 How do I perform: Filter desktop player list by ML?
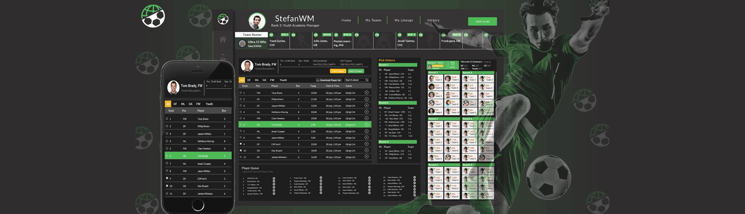[x=256, y=80]
